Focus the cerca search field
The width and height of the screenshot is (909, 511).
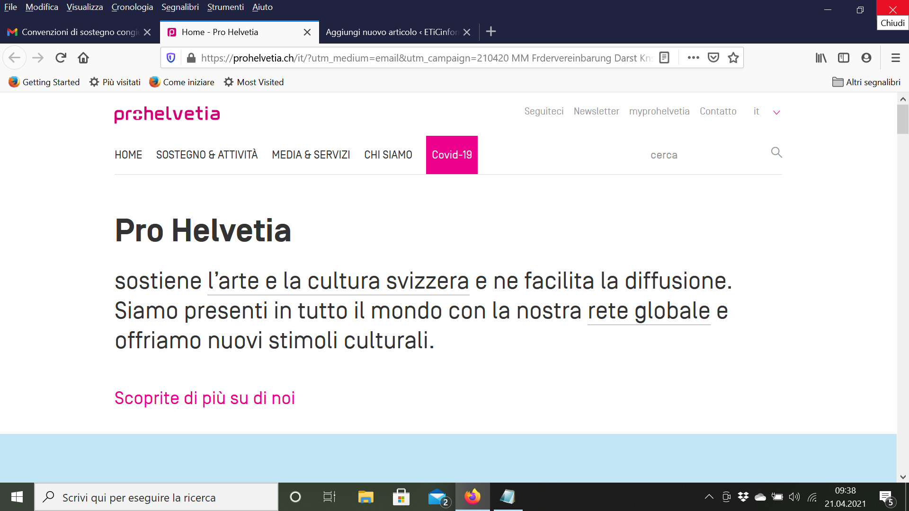point(705,155)
